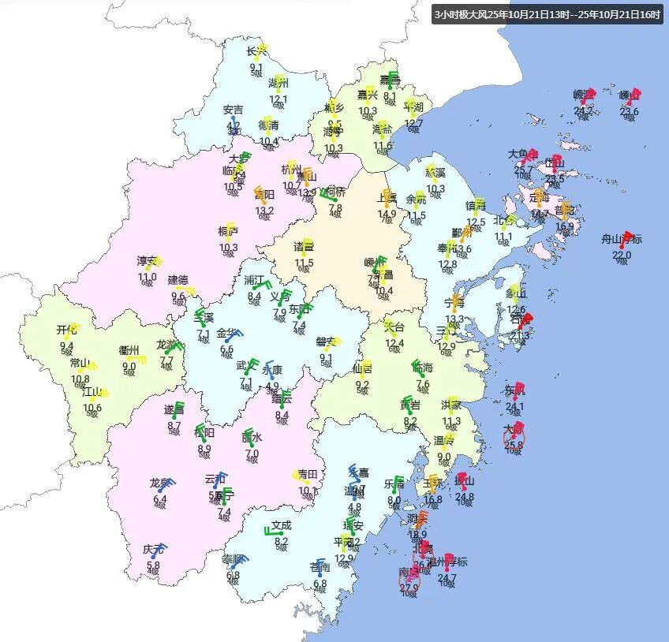This screenshot has height=642, width=669.
Task: Click the green wind barb at 黄岩
Action: click(x=409, y=405)
